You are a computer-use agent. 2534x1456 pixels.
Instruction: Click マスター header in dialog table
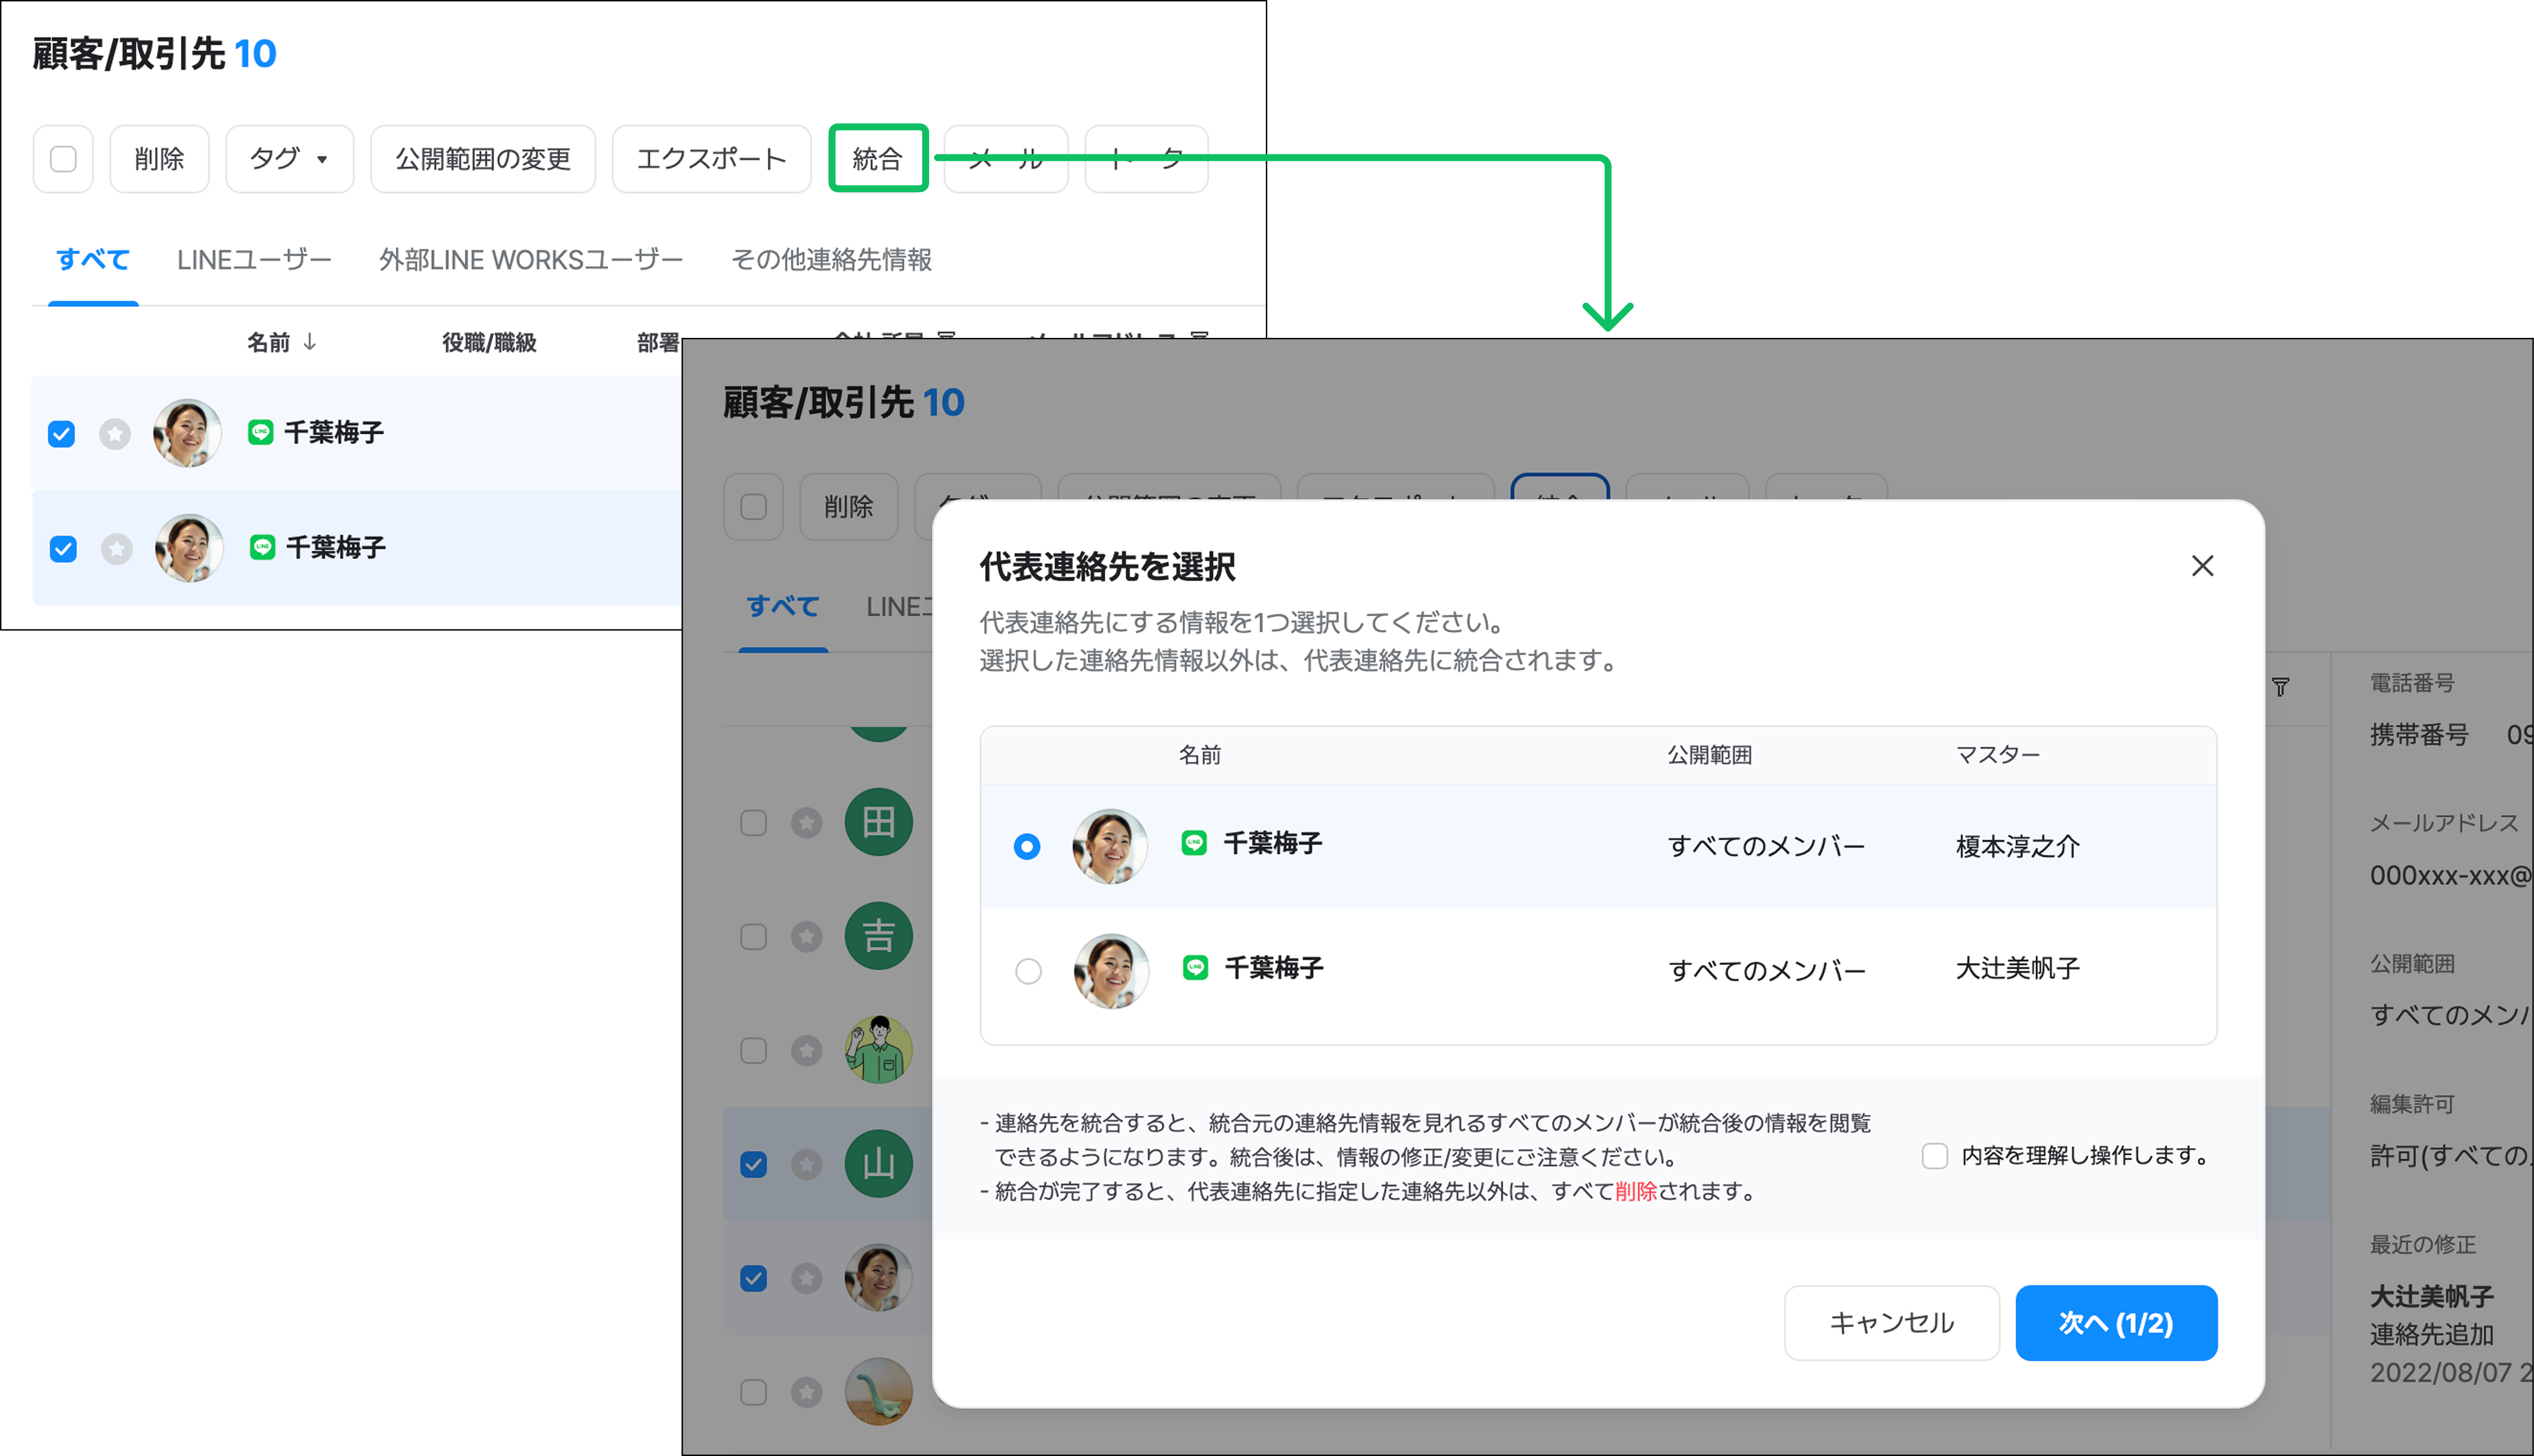[x=1998, y=755]
